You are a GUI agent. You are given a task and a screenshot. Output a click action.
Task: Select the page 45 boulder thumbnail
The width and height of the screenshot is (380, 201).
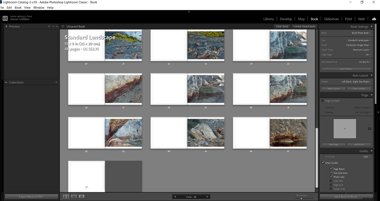[x=206, y=133]
